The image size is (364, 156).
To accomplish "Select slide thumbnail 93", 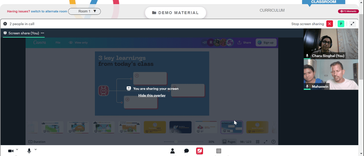I will (103, 127).
